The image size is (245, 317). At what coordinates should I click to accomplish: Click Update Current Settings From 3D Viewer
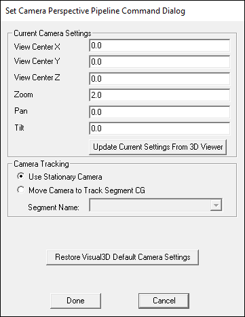pos(158,147)
